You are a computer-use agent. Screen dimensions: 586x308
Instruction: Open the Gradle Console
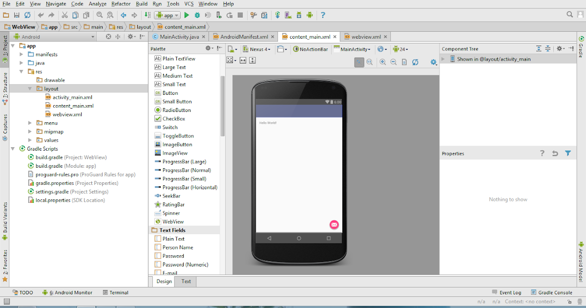point(555,292)
